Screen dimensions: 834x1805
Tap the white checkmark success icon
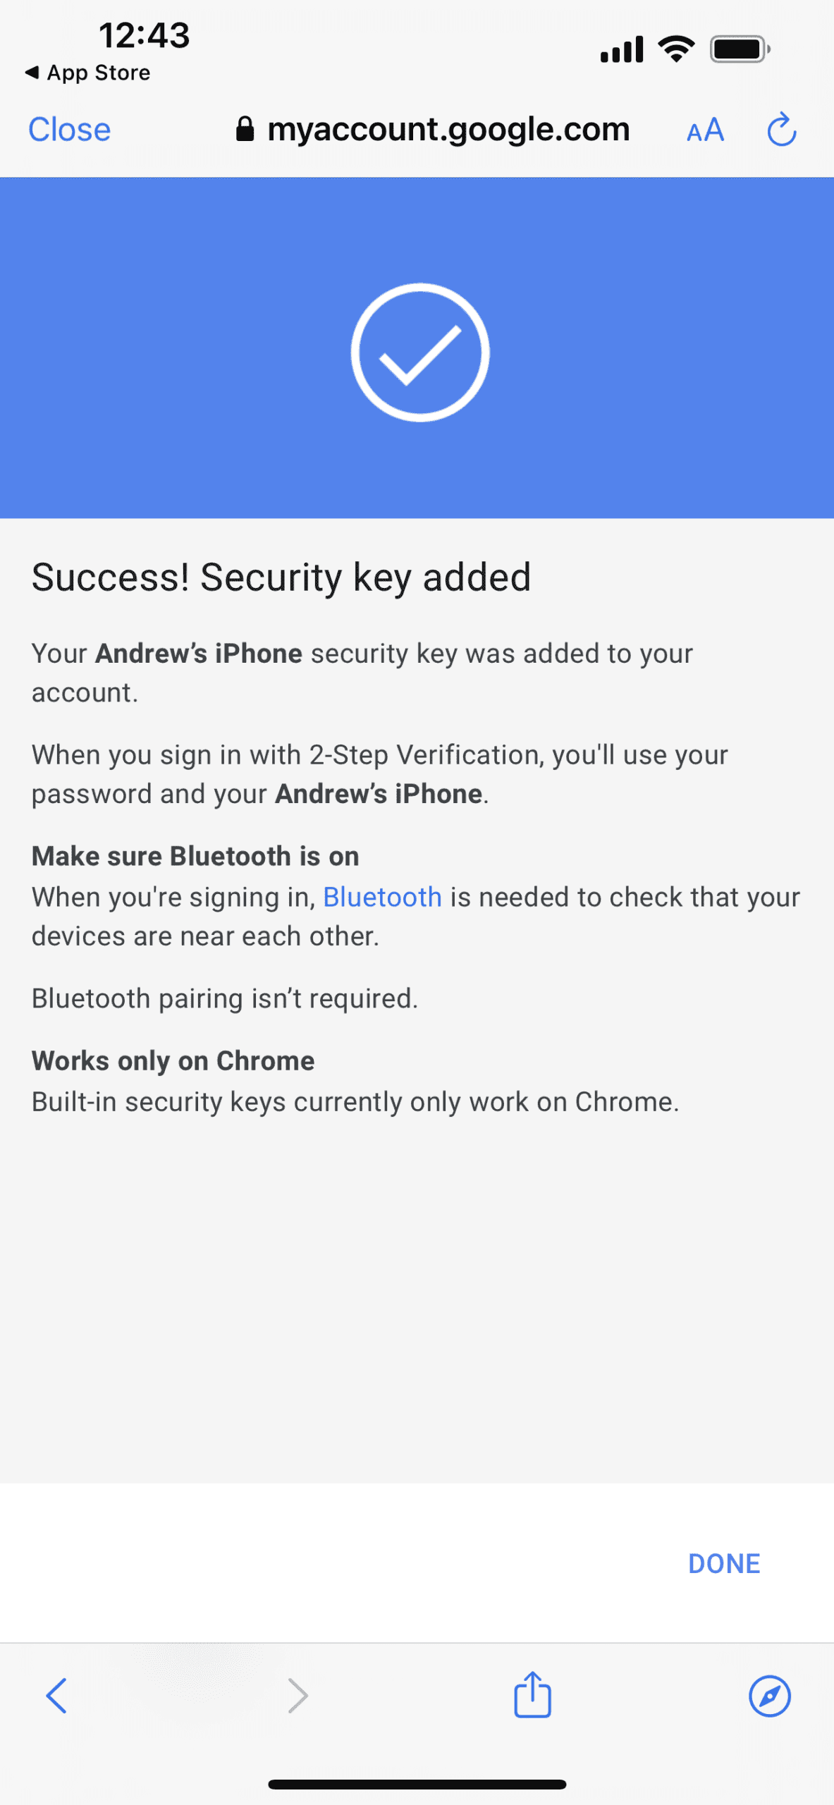[x=419, y=352]
